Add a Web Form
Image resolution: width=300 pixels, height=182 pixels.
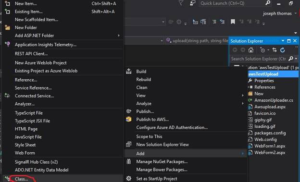25,153
